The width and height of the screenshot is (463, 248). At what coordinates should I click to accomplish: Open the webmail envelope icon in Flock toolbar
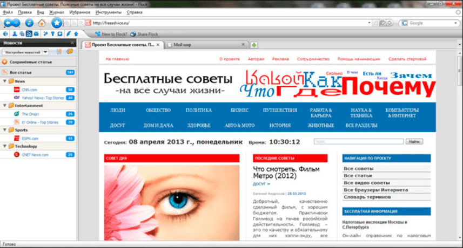36,33
